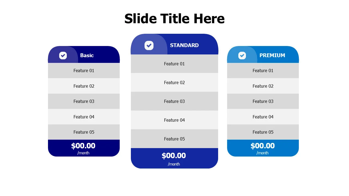Select Feature 02 in the Standard column
Screen dimensions: 349x196
(x=174, y=82)
